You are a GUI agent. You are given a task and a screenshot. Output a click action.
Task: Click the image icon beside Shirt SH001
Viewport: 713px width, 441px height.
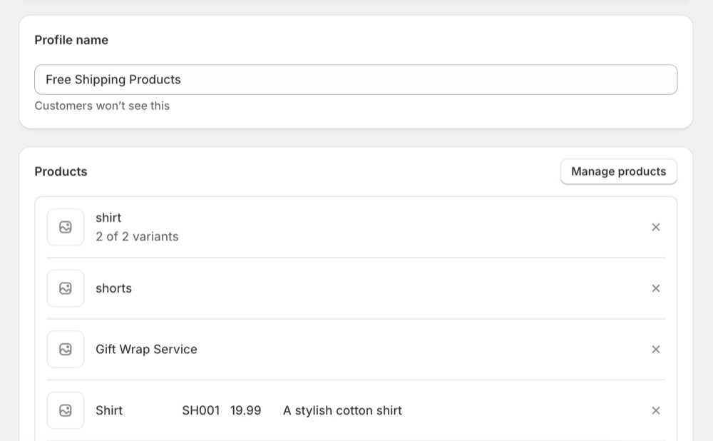65,410
